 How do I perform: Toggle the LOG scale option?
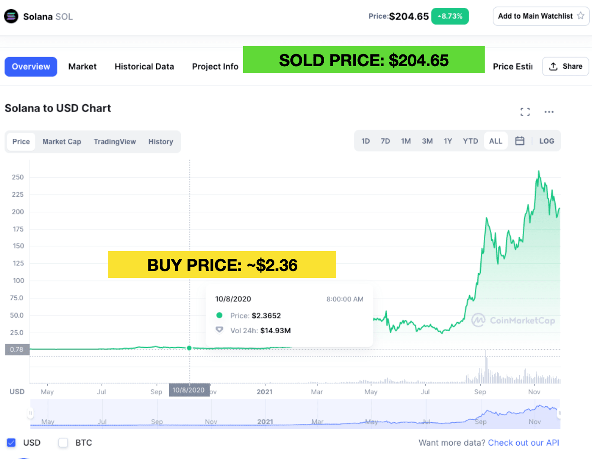click(x=547, y=141)
